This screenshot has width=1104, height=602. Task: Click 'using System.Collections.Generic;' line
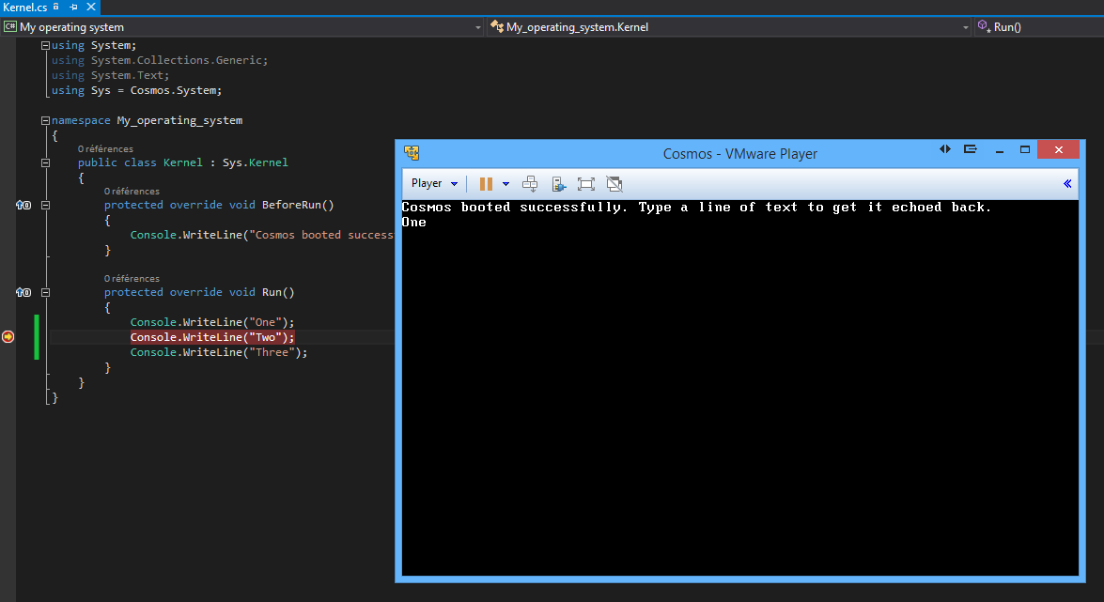[x=160, y=60]
